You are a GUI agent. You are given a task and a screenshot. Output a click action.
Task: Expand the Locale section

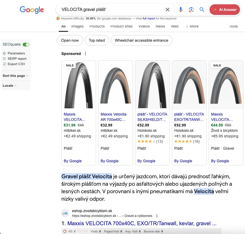[x=9, y=86]
